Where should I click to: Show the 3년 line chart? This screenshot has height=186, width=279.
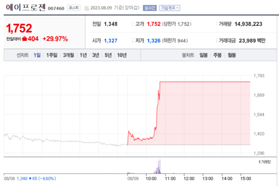click(95, 55)
